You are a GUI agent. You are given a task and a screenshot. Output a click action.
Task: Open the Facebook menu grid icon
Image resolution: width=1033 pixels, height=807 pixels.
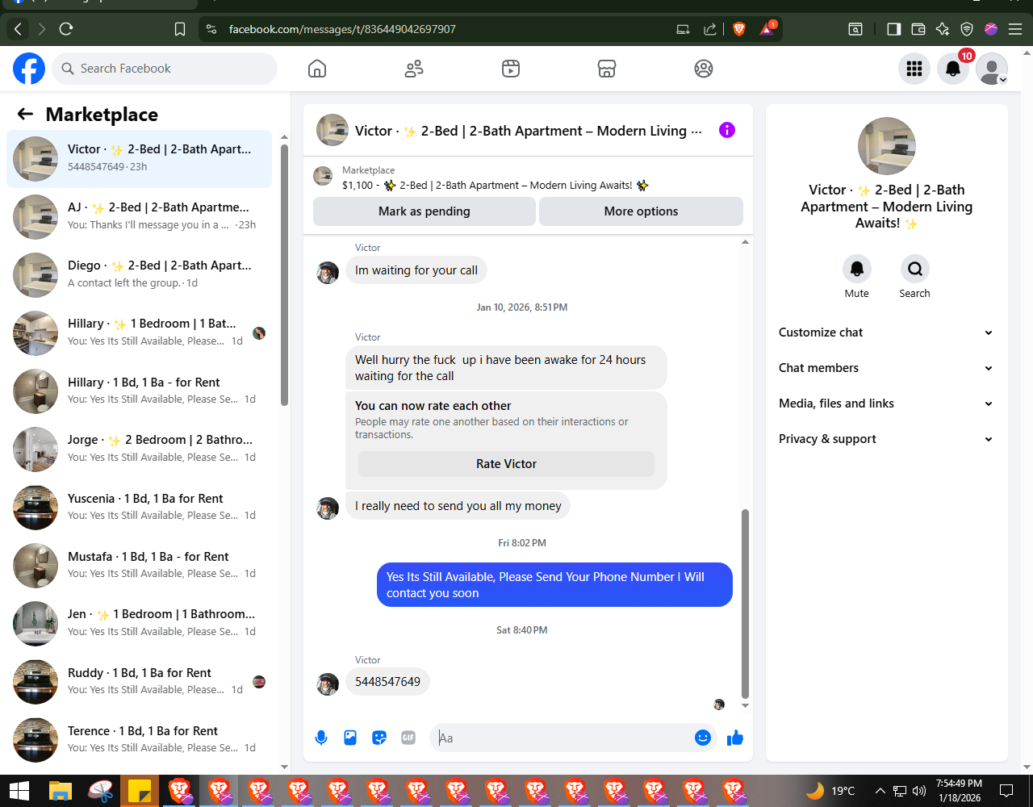coord(914,69)
